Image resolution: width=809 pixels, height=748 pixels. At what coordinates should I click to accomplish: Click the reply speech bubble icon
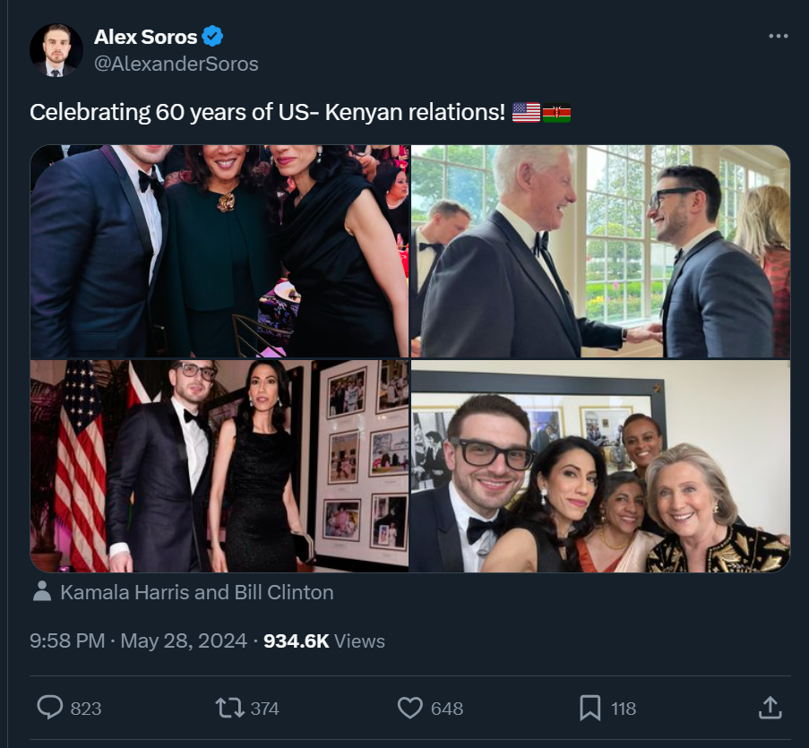[x=49, y=708]
